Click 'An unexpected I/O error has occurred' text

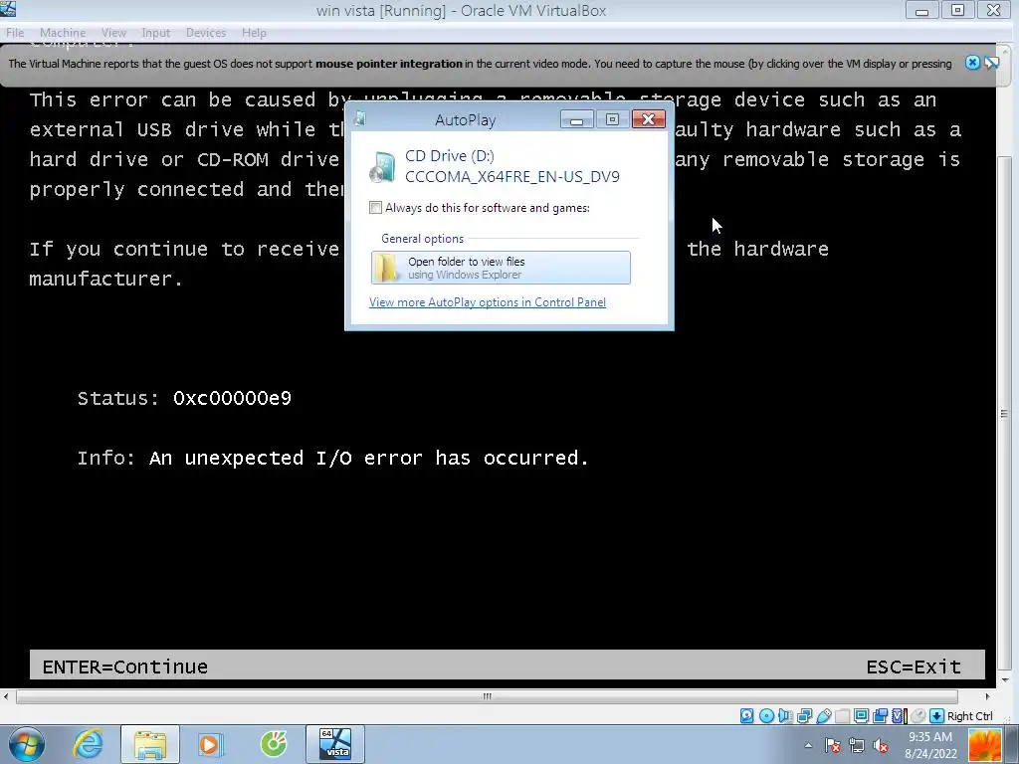[368, 458]
